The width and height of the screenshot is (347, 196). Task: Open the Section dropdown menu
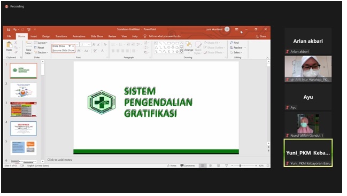click(41, 52)
